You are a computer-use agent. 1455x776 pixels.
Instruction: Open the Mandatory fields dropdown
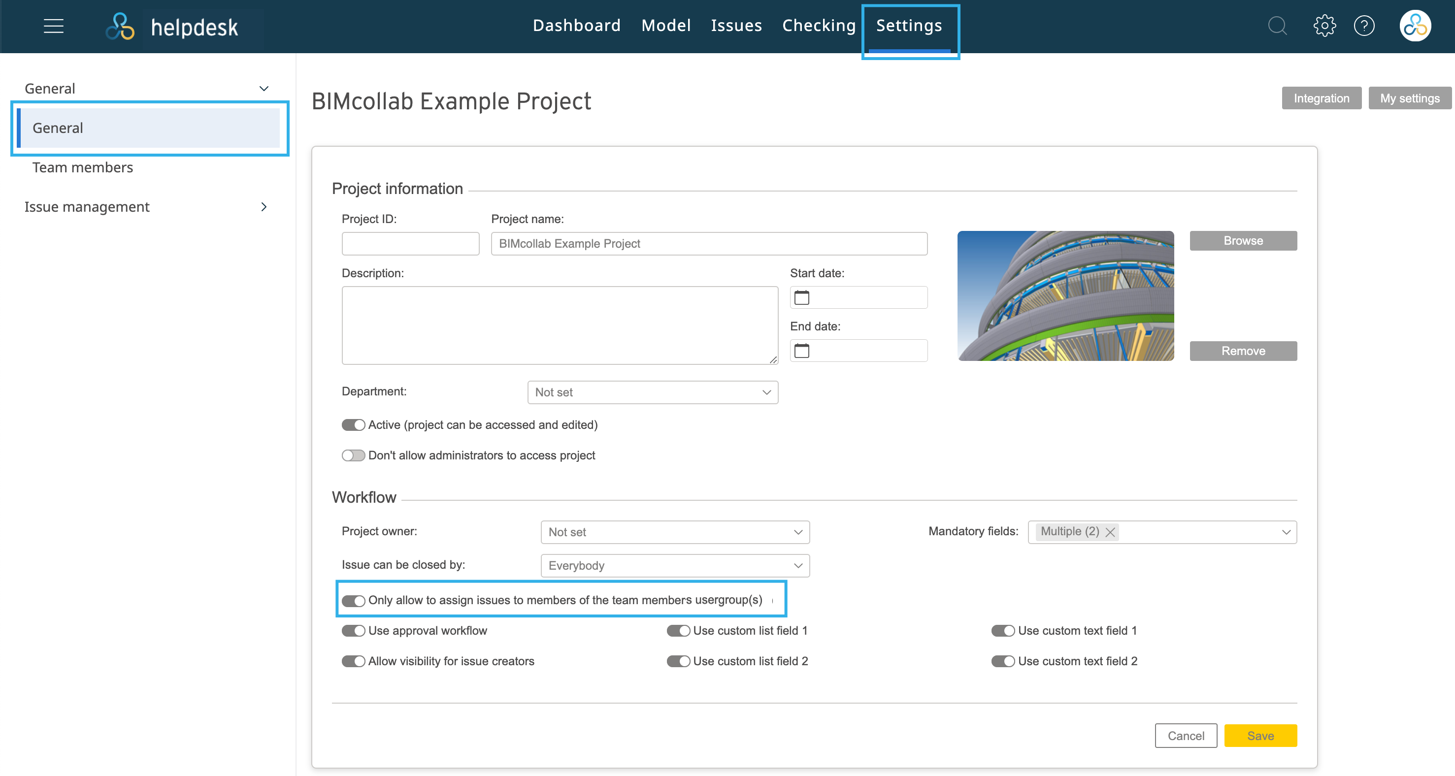click(x=1162, y=532)
